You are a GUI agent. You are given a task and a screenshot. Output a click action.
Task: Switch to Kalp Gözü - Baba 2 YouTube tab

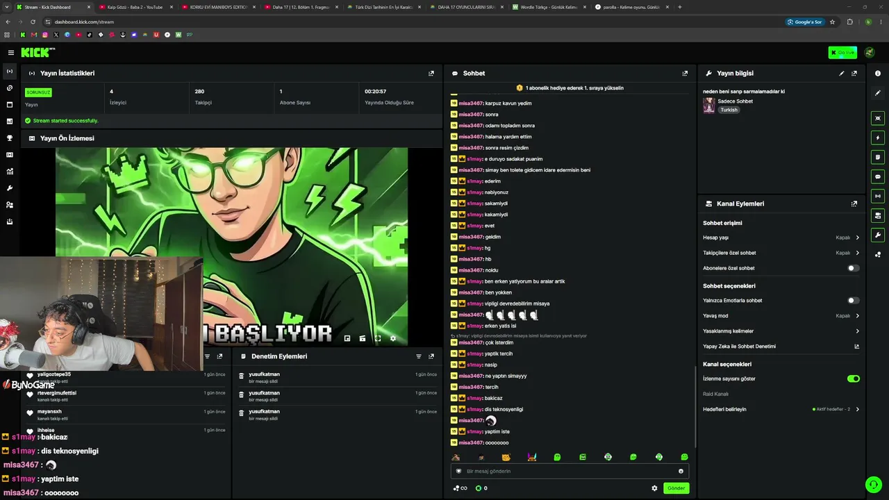pos(135,7)
